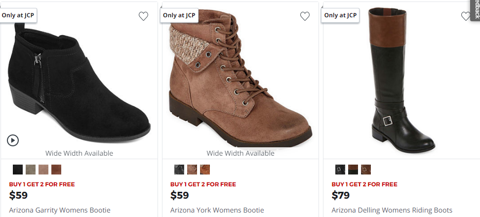Play the Garrity bootie product video

click(13, 140)
